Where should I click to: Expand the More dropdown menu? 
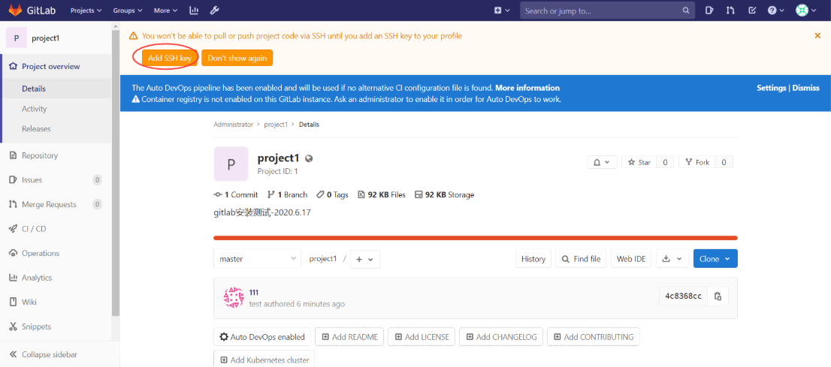(166, 10)
